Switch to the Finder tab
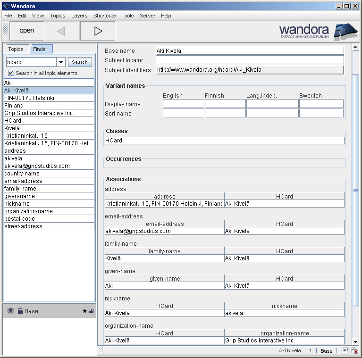362x358 pixels. (x=41, y=49)
